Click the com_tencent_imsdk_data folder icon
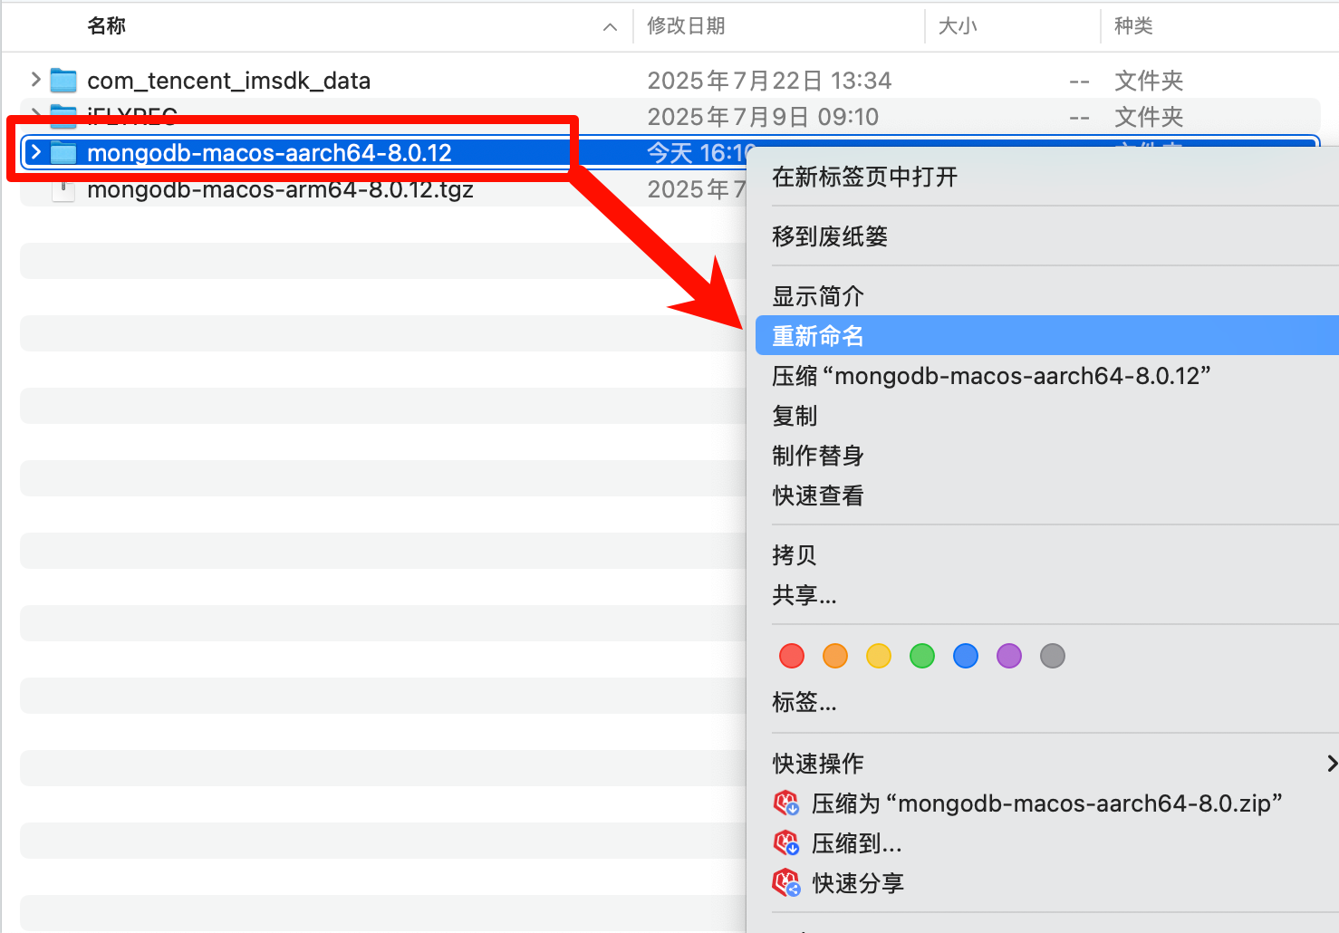Viewport: 1339px width, 933px height. click(63, 81)
